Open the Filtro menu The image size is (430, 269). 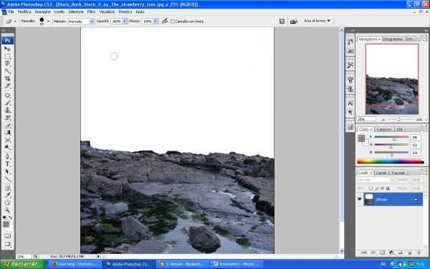pyautogui.click(x=91, y=11)
